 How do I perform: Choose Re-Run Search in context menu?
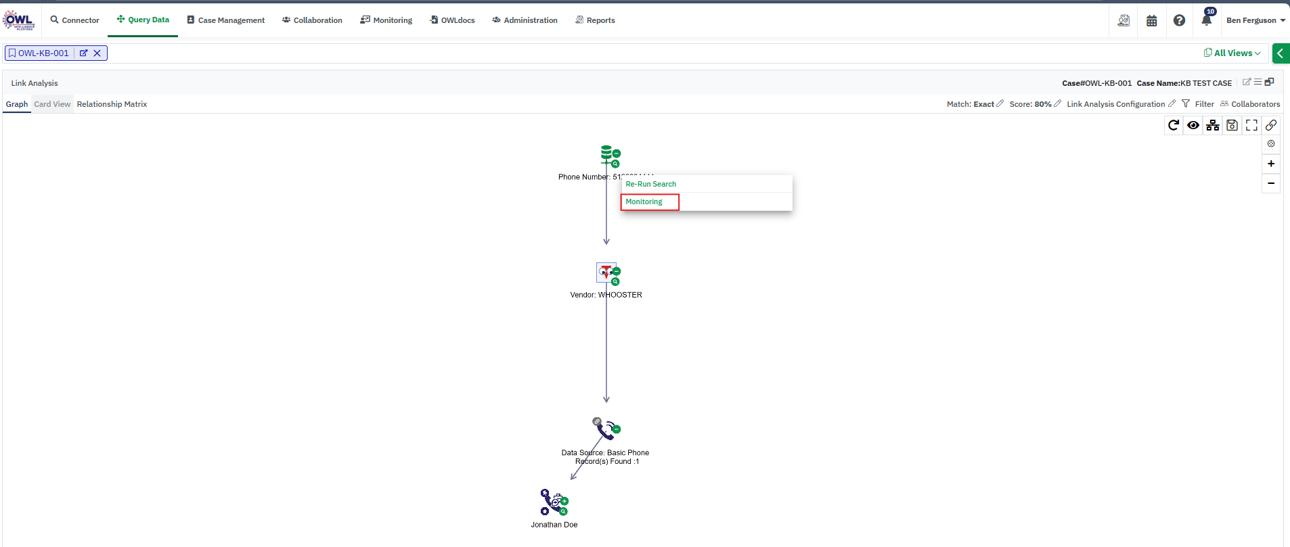tap(650, 184)
